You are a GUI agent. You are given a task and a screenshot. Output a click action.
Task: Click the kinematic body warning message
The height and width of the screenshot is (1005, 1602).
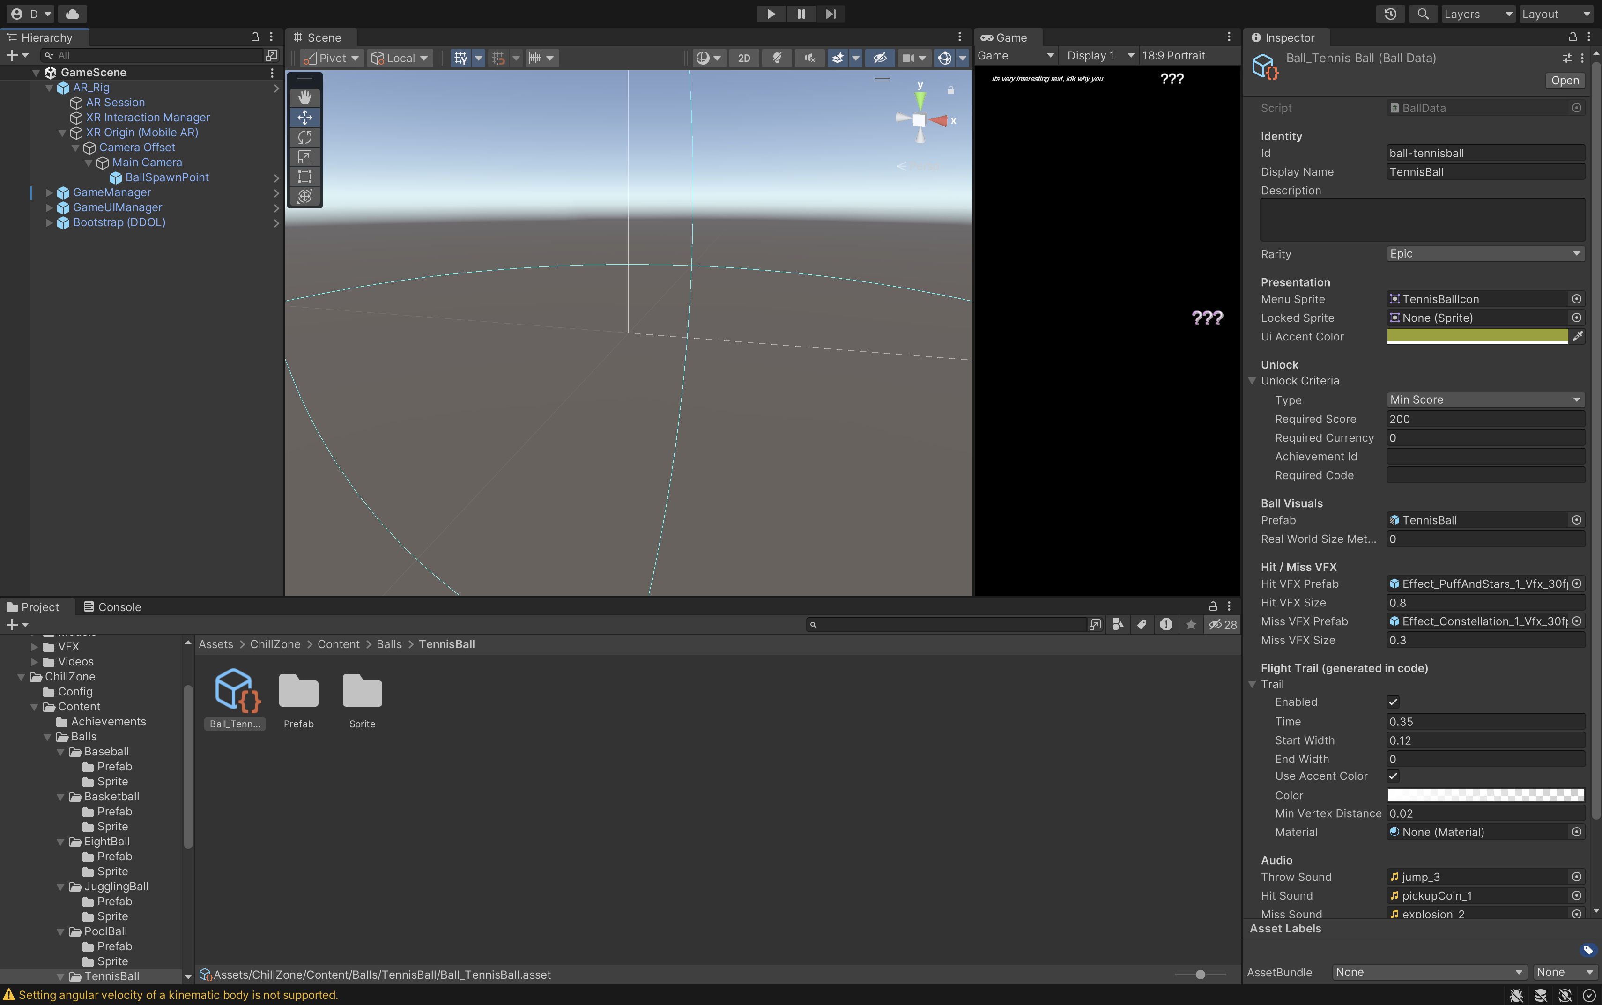tap(178, 994)
